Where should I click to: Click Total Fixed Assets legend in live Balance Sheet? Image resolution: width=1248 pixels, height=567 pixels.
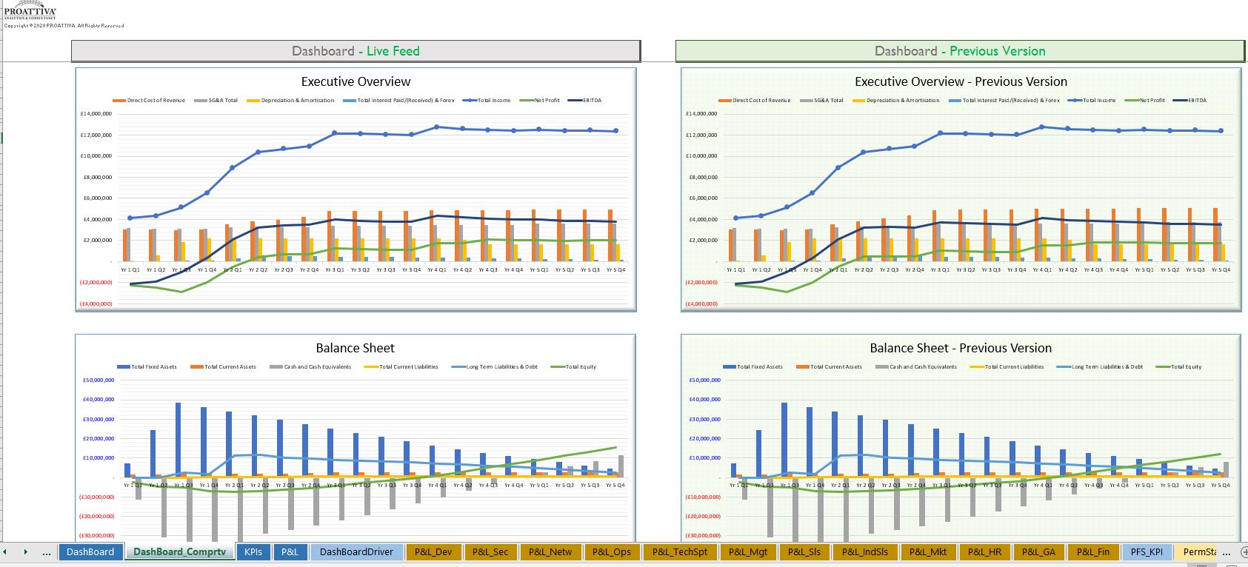[153, 367]
